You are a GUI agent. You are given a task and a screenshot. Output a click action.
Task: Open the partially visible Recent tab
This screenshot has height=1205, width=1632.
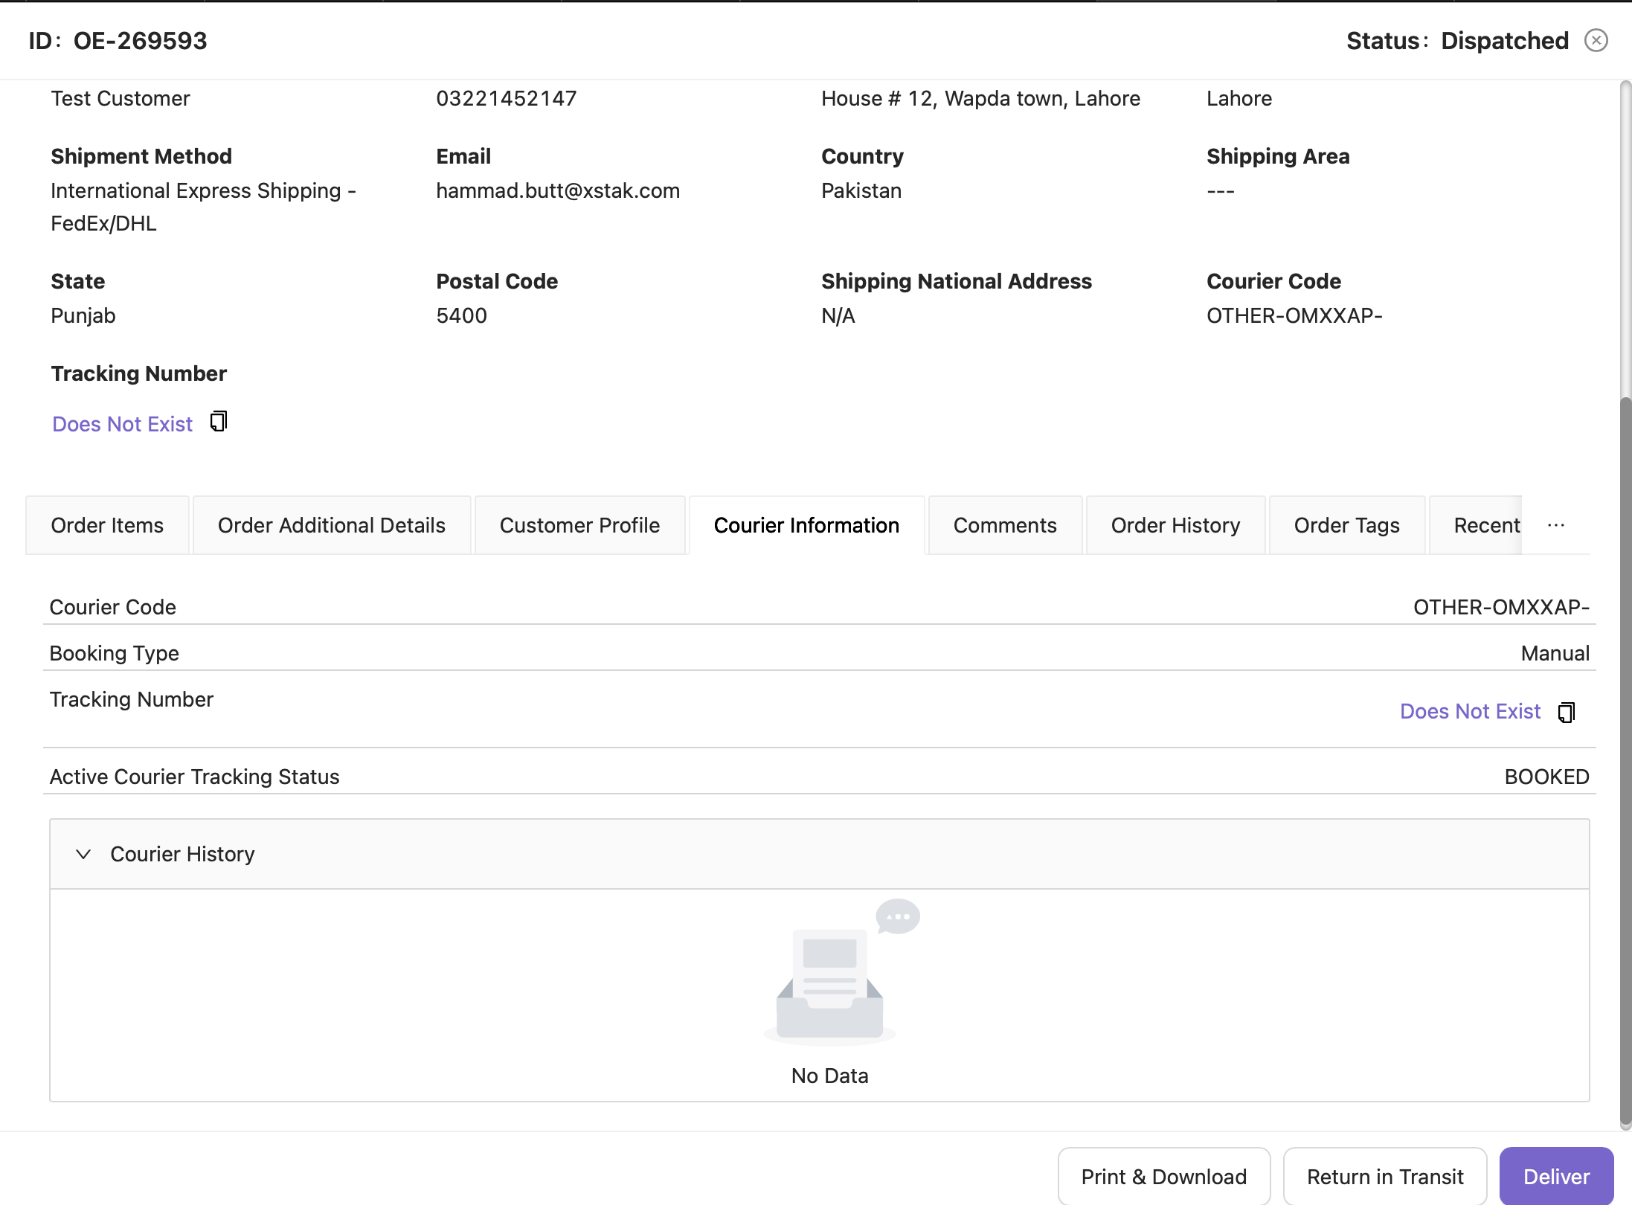coord(1477,525)
